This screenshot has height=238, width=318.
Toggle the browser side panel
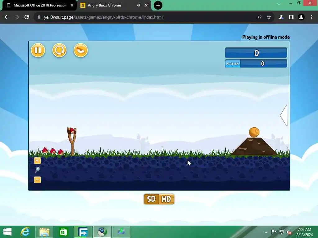tap(291, 17)
